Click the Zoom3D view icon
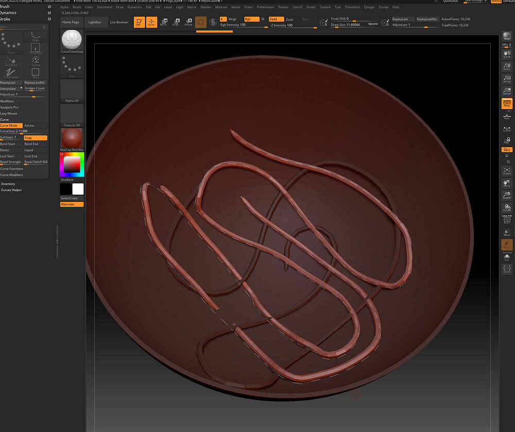Image resolution: width=515 pixels, height=432 pixels. coord(507,195)
